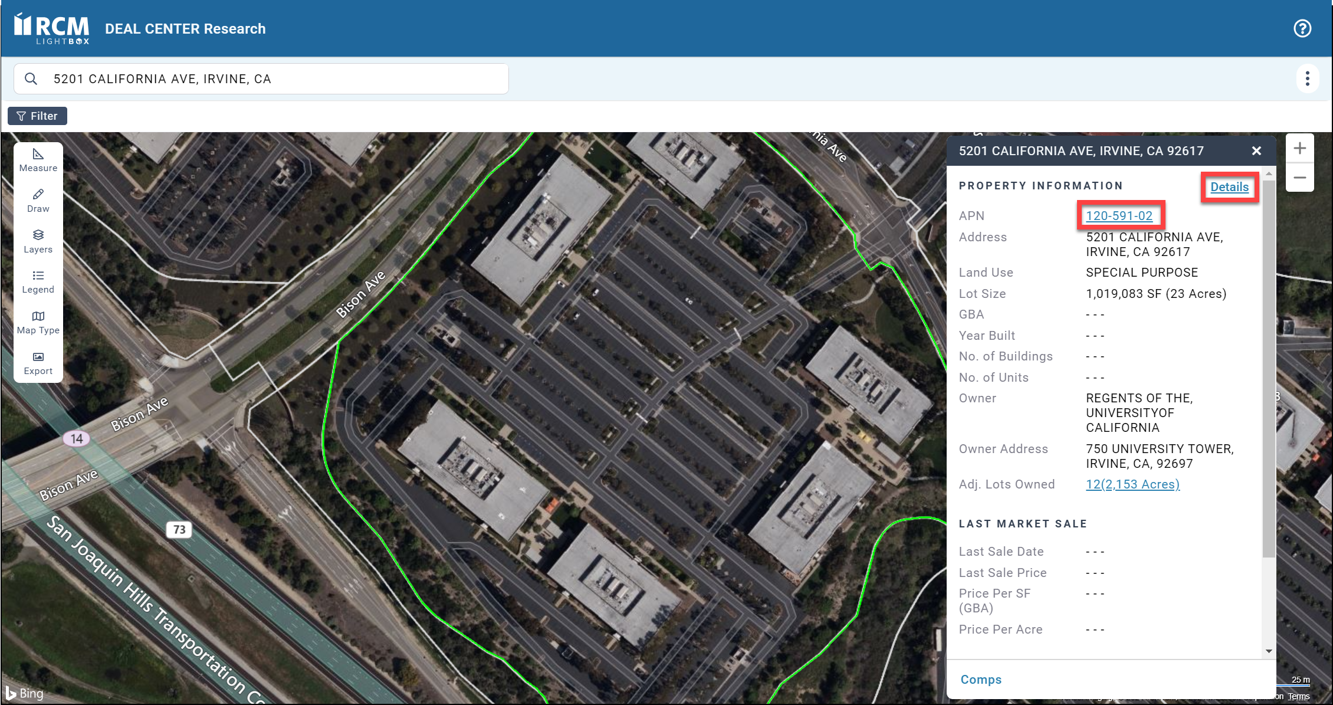Screen dimensions: 1333x705
Task: Open adjacent lots 12(2,153 Acres) link
Action: pyautogui.click(x=1132, y=484)
